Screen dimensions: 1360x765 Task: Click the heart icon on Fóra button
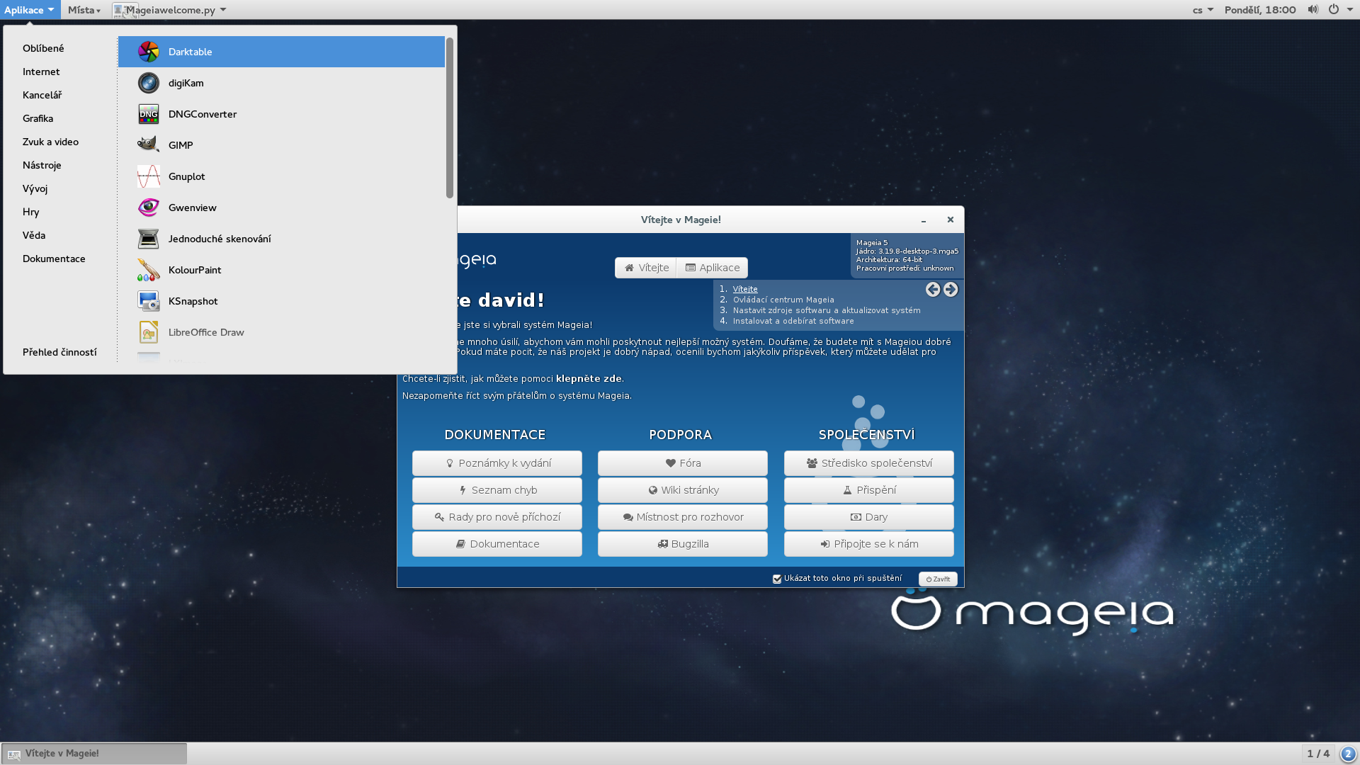click(670, 463)
